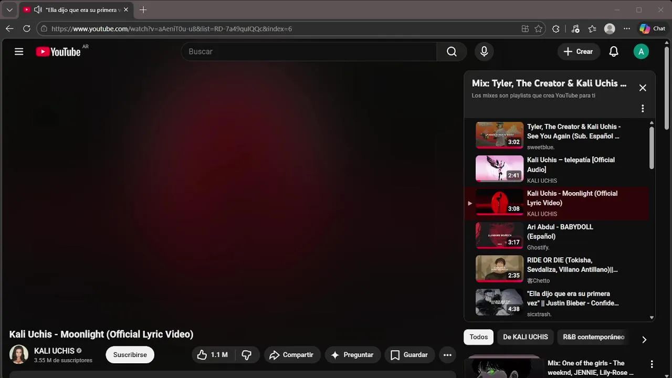
Task: Start voice search with microphone icon
Action: click(484, 51)
